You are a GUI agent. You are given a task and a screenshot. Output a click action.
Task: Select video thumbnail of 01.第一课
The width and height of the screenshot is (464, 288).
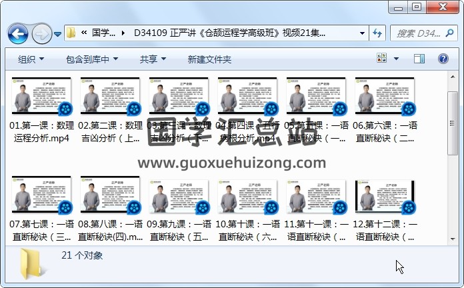pyautogui.click(x=41, y=96)
